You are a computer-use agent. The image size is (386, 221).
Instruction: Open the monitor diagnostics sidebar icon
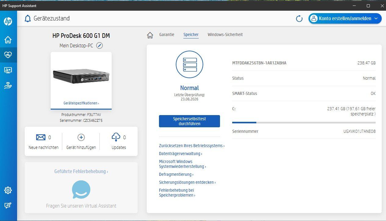click(8, 70)
